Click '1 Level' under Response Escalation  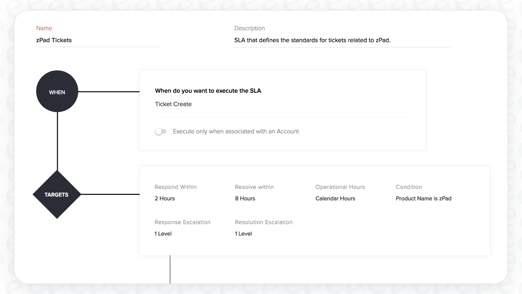click(163, 233)
